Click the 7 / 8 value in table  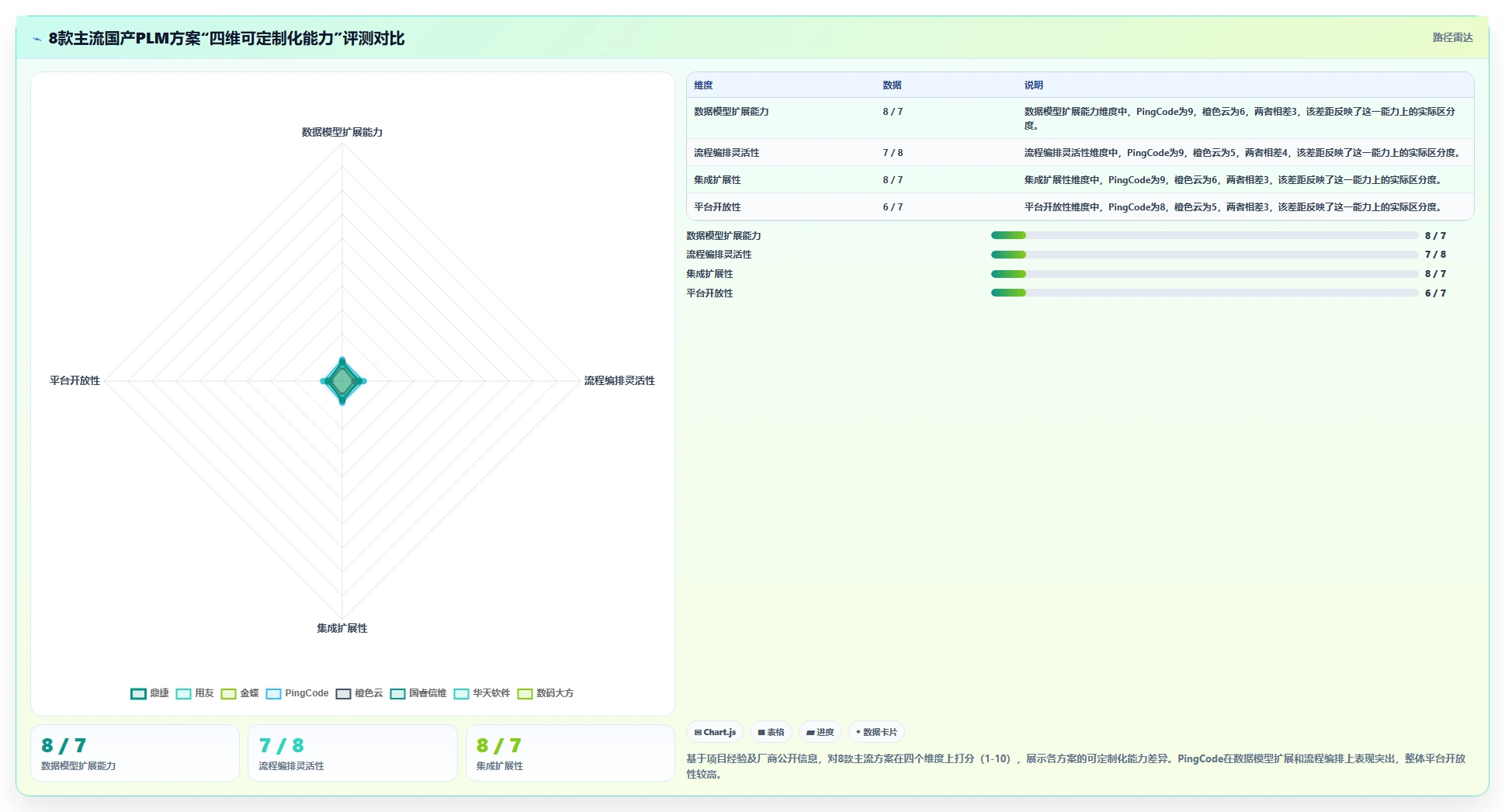(x=893, y=153)
